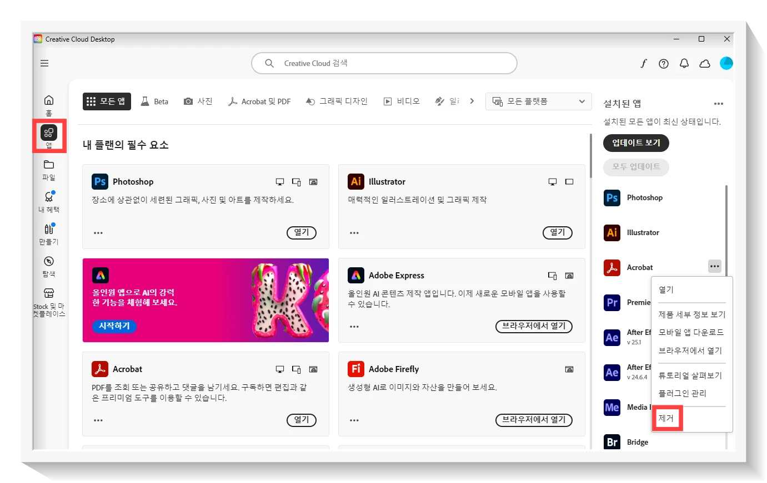Click the chevron to reveal more category tabs

pyautogui.click(x=472, y=101)
